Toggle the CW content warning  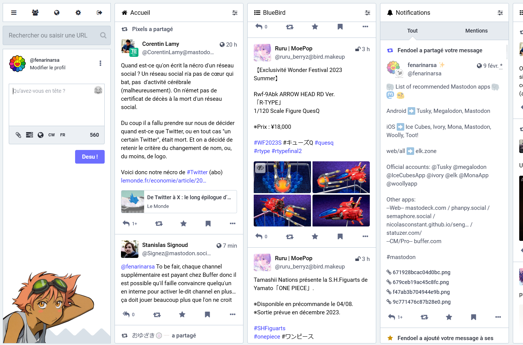click(52, 135)
